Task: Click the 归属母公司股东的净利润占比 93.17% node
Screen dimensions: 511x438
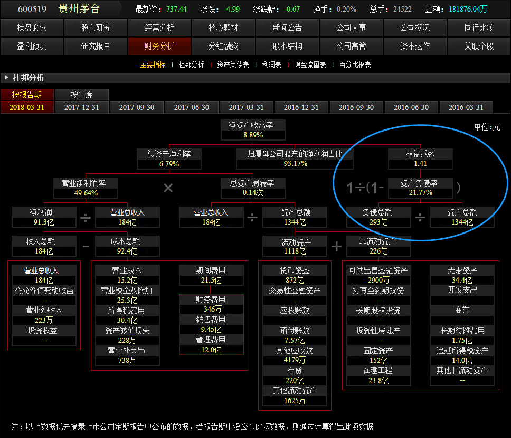Action: (x=295, y=159)
